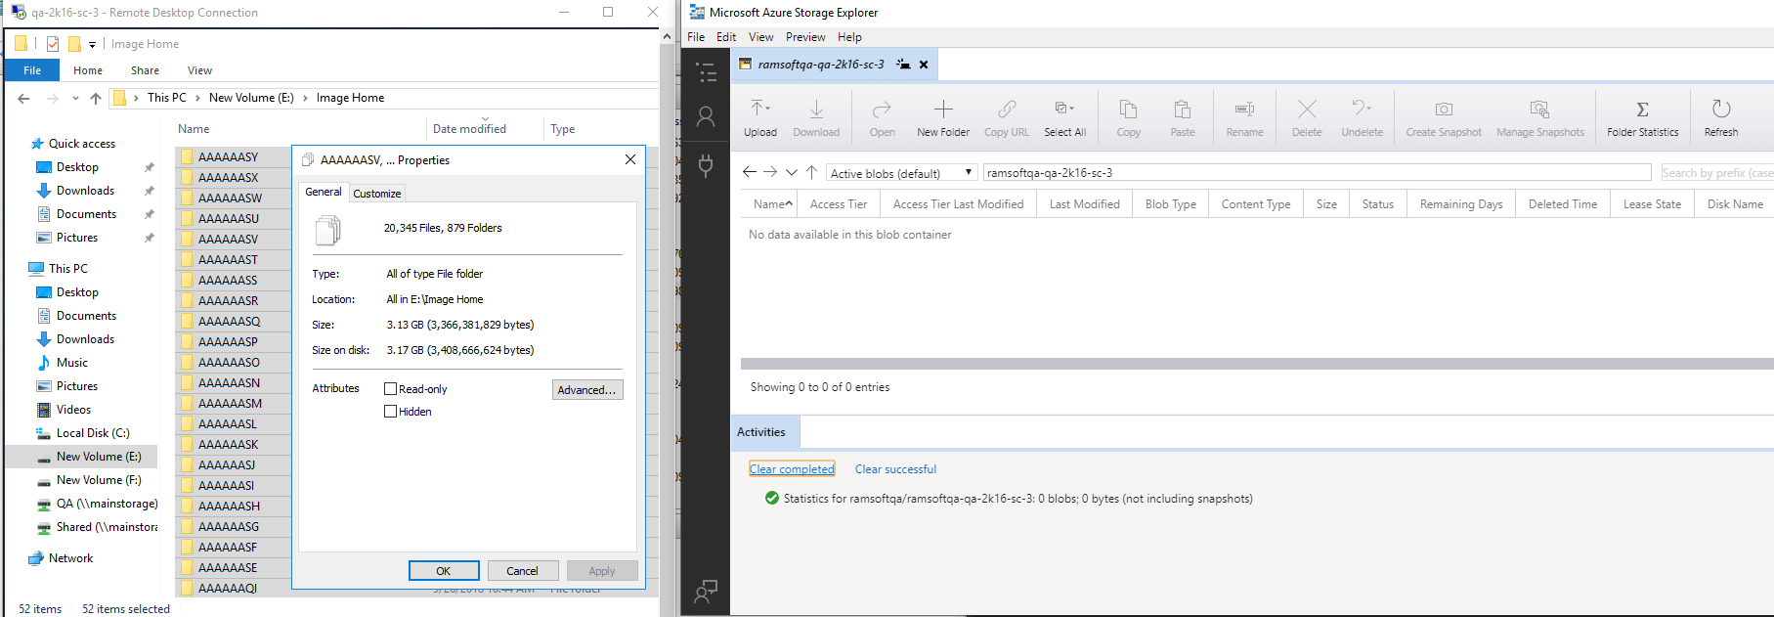Image resolution: width=1774 pixels, height=617 pixels.
Task: Click the horizontal scrollbar under blob list
Action: pos(1256,364)
